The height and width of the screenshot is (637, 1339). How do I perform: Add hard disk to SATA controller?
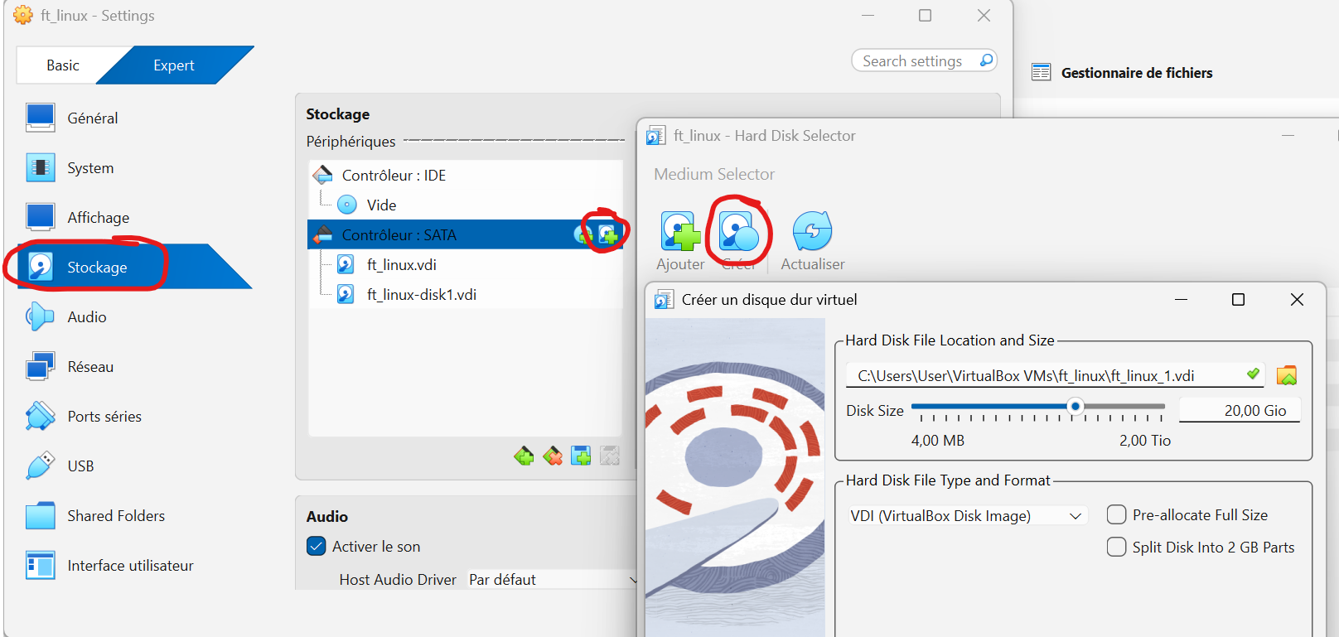pyautogui.click(x=608, y=235)
